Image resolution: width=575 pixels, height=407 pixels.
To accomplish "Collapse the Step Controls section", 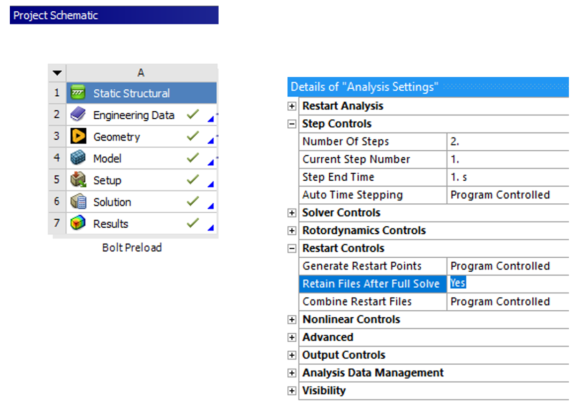I will pyautogui.click(x=292, y=123).
